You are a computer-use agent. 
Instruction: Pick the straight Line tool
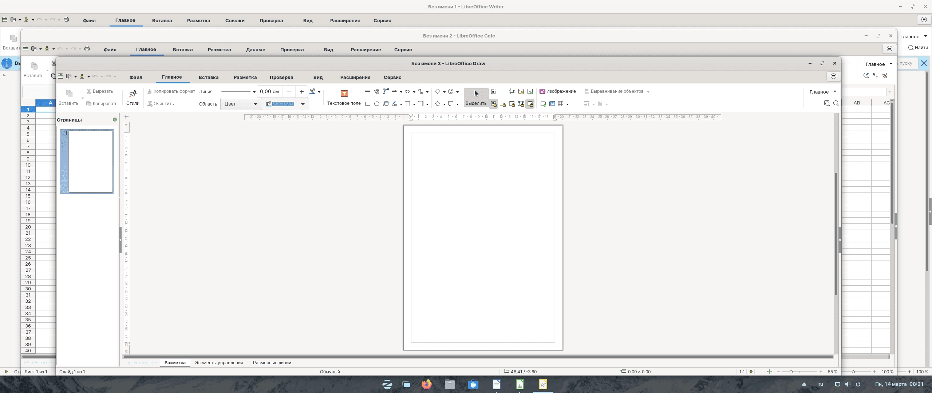(x=368, y=91)
